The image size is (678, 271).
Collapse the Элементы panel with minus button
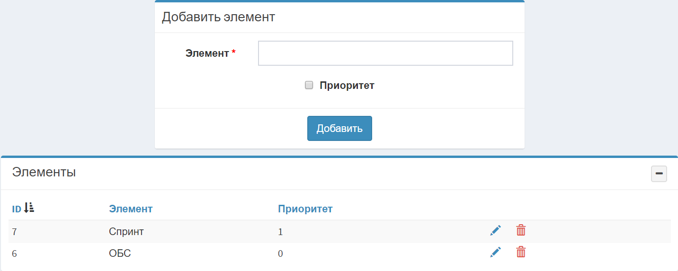point(659,174)
